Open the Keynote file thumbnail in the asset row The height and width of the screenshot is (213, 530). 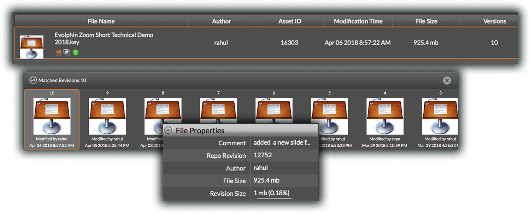tap(32, 46)
